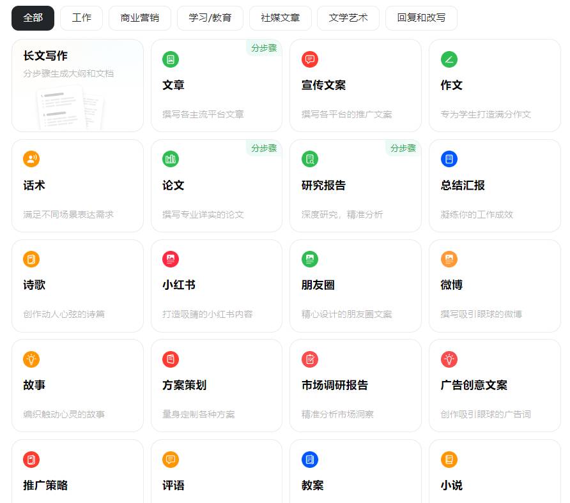The height and width of the screenshot is (503, 570).
Task: Click the red 市场调研报告 clipboard icon
Action: 310,359
